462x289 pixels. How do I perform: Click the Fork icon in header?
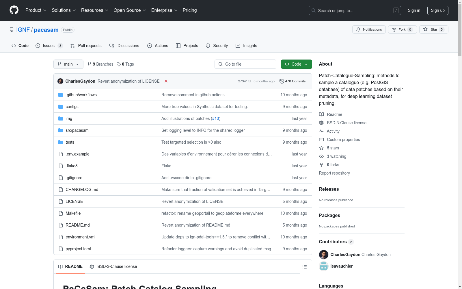(394, 29)
